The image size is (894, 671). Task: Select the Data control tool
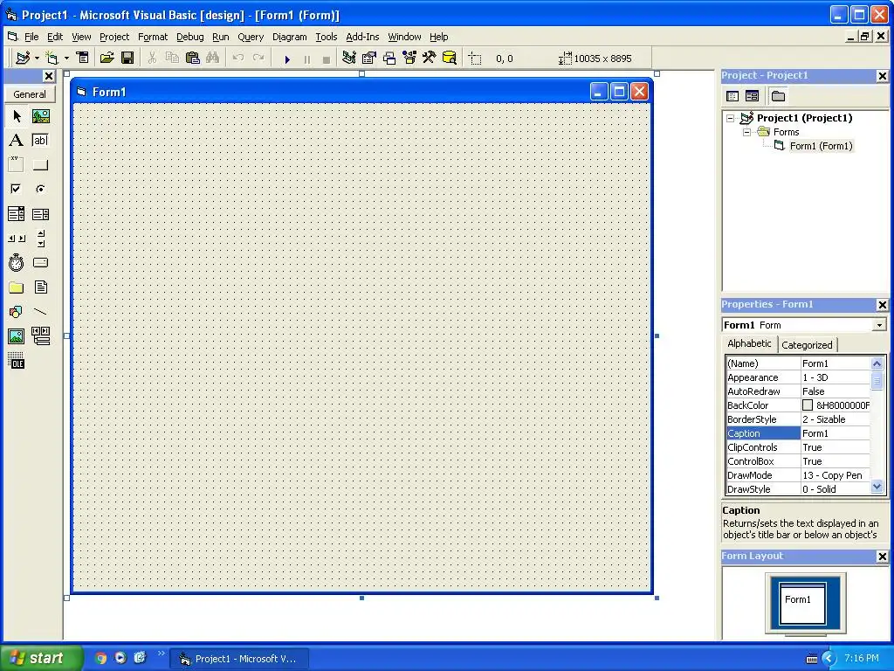coord(40,336)
